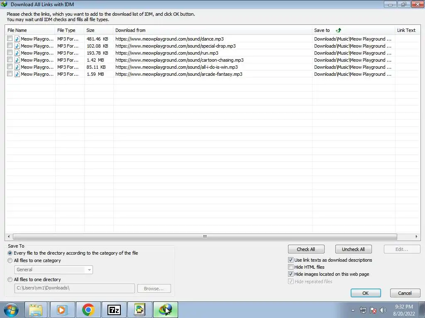Click the 1.59 MB size cell

pos(95,74)
